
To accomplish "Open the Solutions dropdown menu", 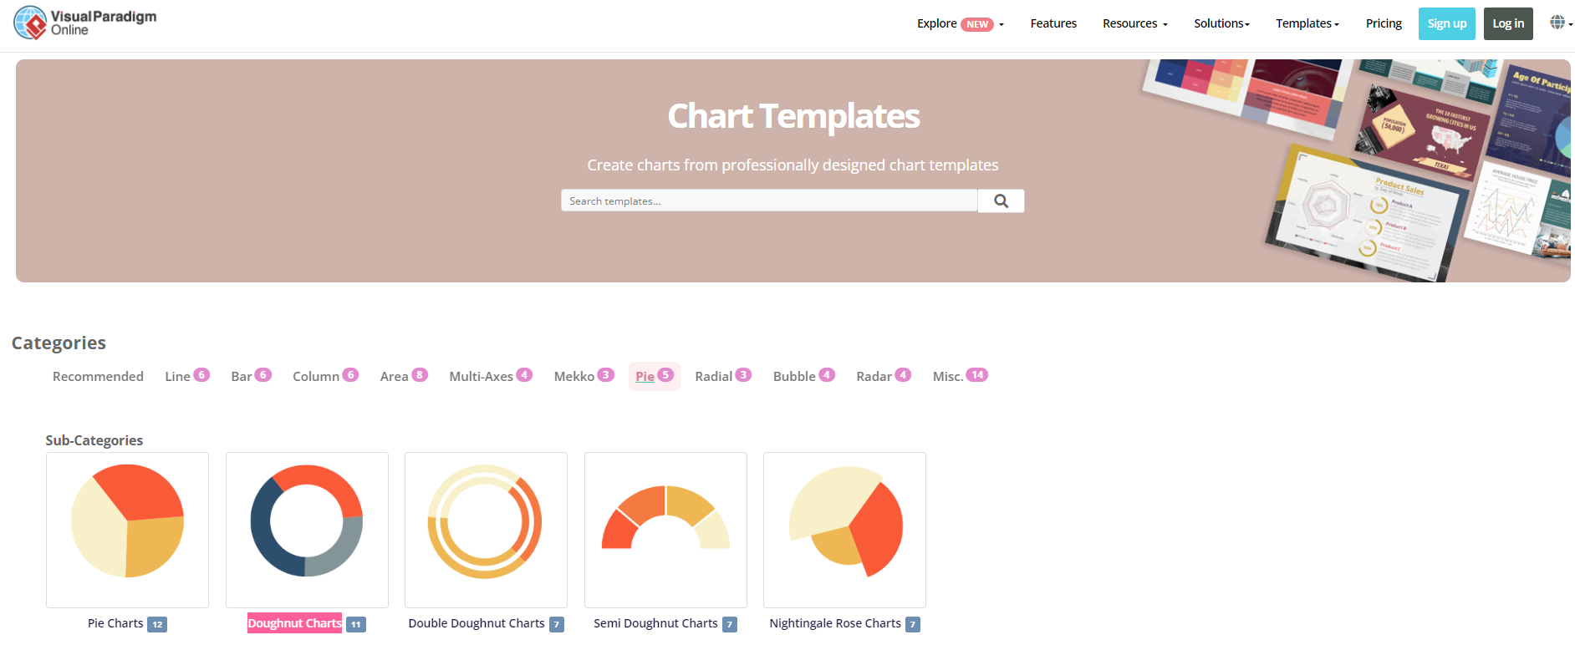I will pyautogui.click(x=1221, y=24).
